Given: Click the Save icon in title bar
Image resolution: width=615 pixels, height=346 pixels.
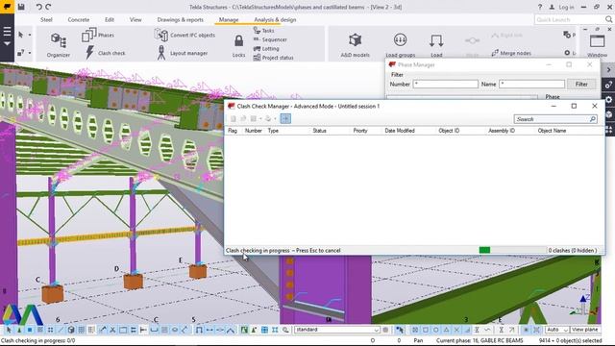Looking at the screenshot, I should [21, 7].
